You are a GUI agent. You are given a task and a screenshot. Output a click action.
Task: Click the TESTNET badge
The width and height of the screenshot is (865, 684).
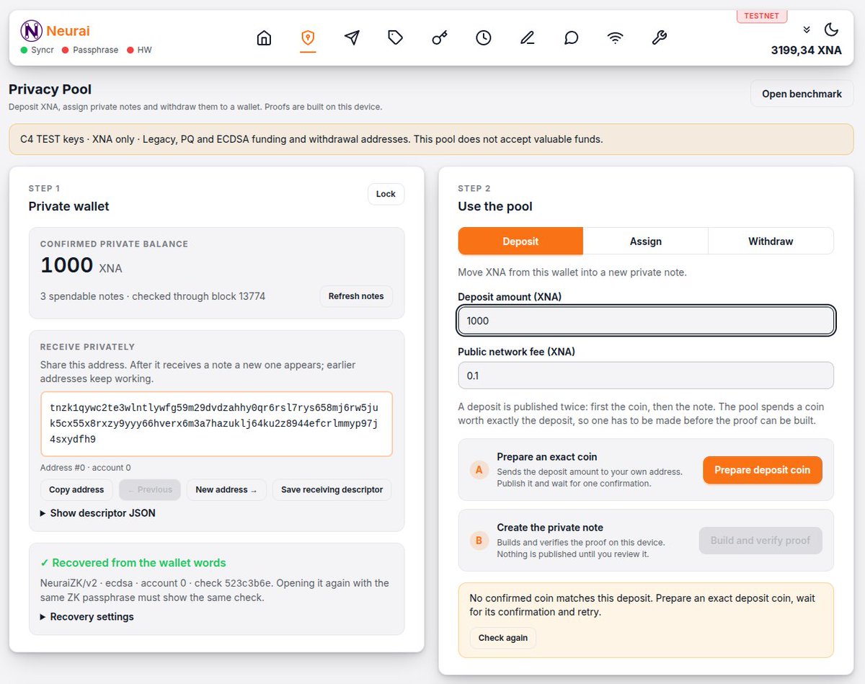762,15
